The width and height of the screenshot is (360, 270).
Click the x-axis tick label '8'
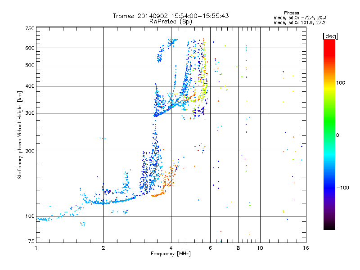(238, 248)
